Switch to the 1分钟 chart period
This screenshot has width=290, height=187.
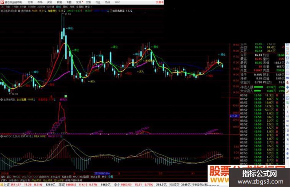pyautogui.click(x=15, y=7)
